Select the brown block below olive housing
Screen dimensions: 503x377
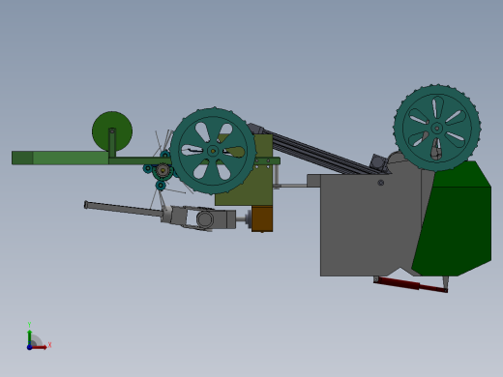262,219
